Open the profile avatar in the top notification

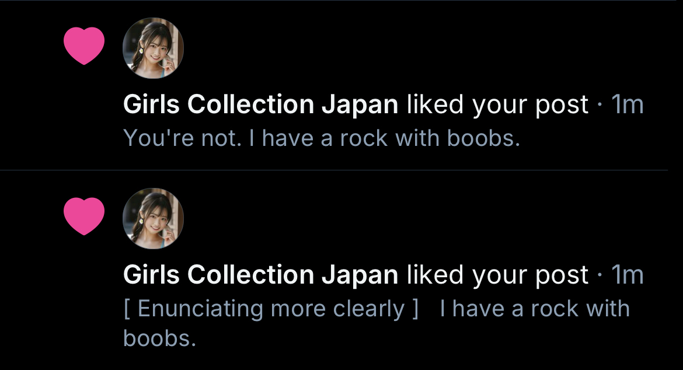[153, 48]
